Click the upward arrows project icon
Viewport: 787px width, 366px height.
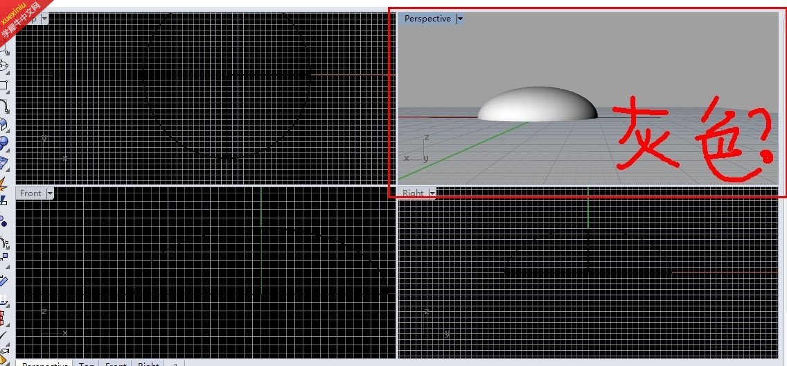pyautogui.click(x=4, y=299)
